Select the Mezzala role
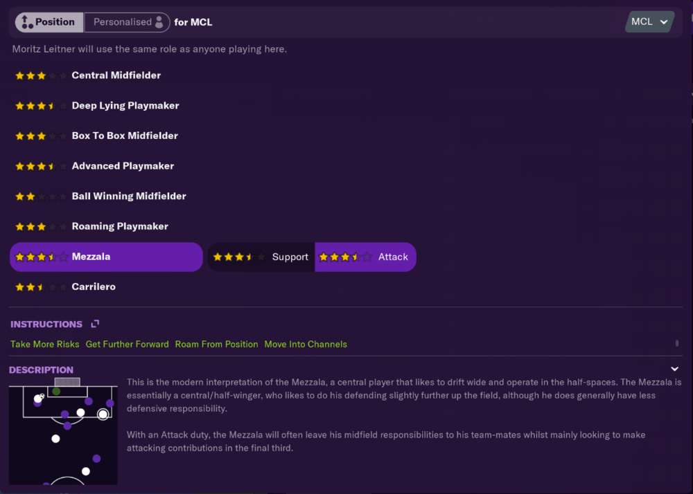Screen dimensions: 693x494 coord(106,257)
